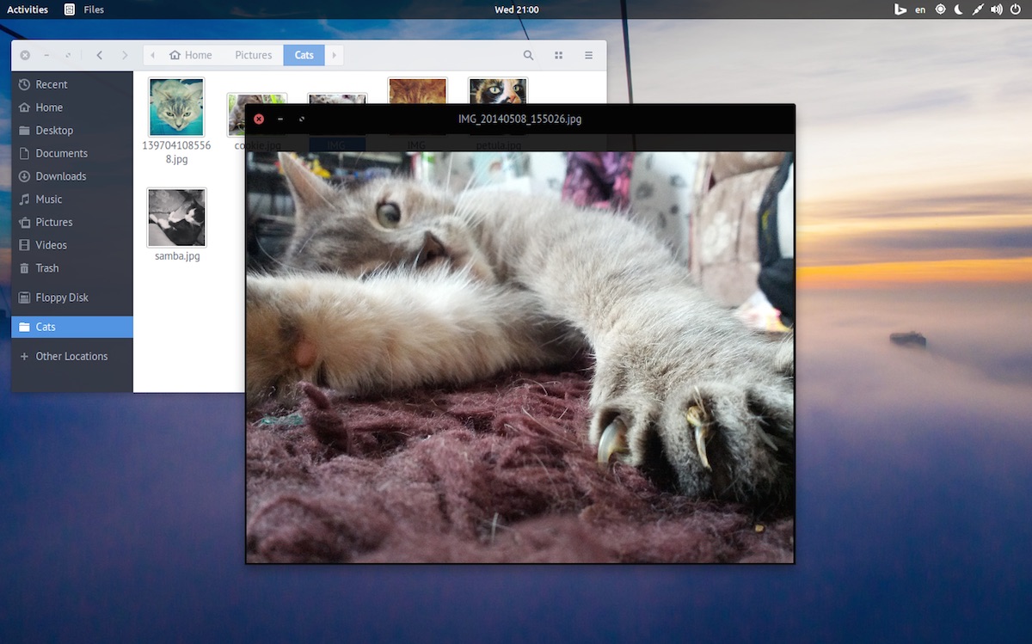Go forward in Files navigation
The height and width of the screenshot is (644, 1032).
(x=125, y=55)
